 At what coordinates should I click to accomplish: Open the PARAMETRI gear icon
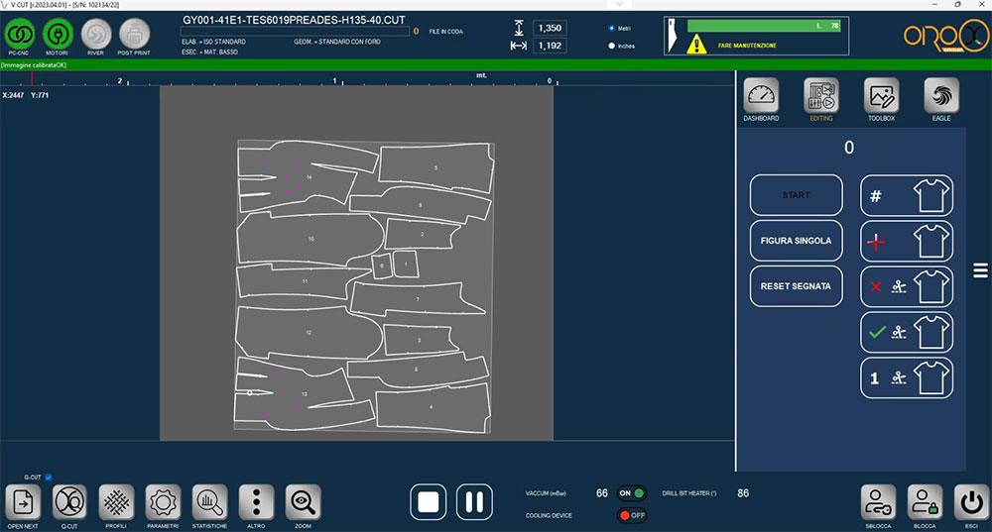[x=164, y=503]
